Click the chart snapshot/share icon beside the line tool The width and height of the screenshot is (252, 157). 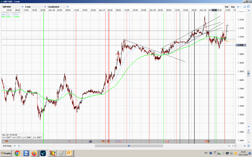[x=245, y=7]
